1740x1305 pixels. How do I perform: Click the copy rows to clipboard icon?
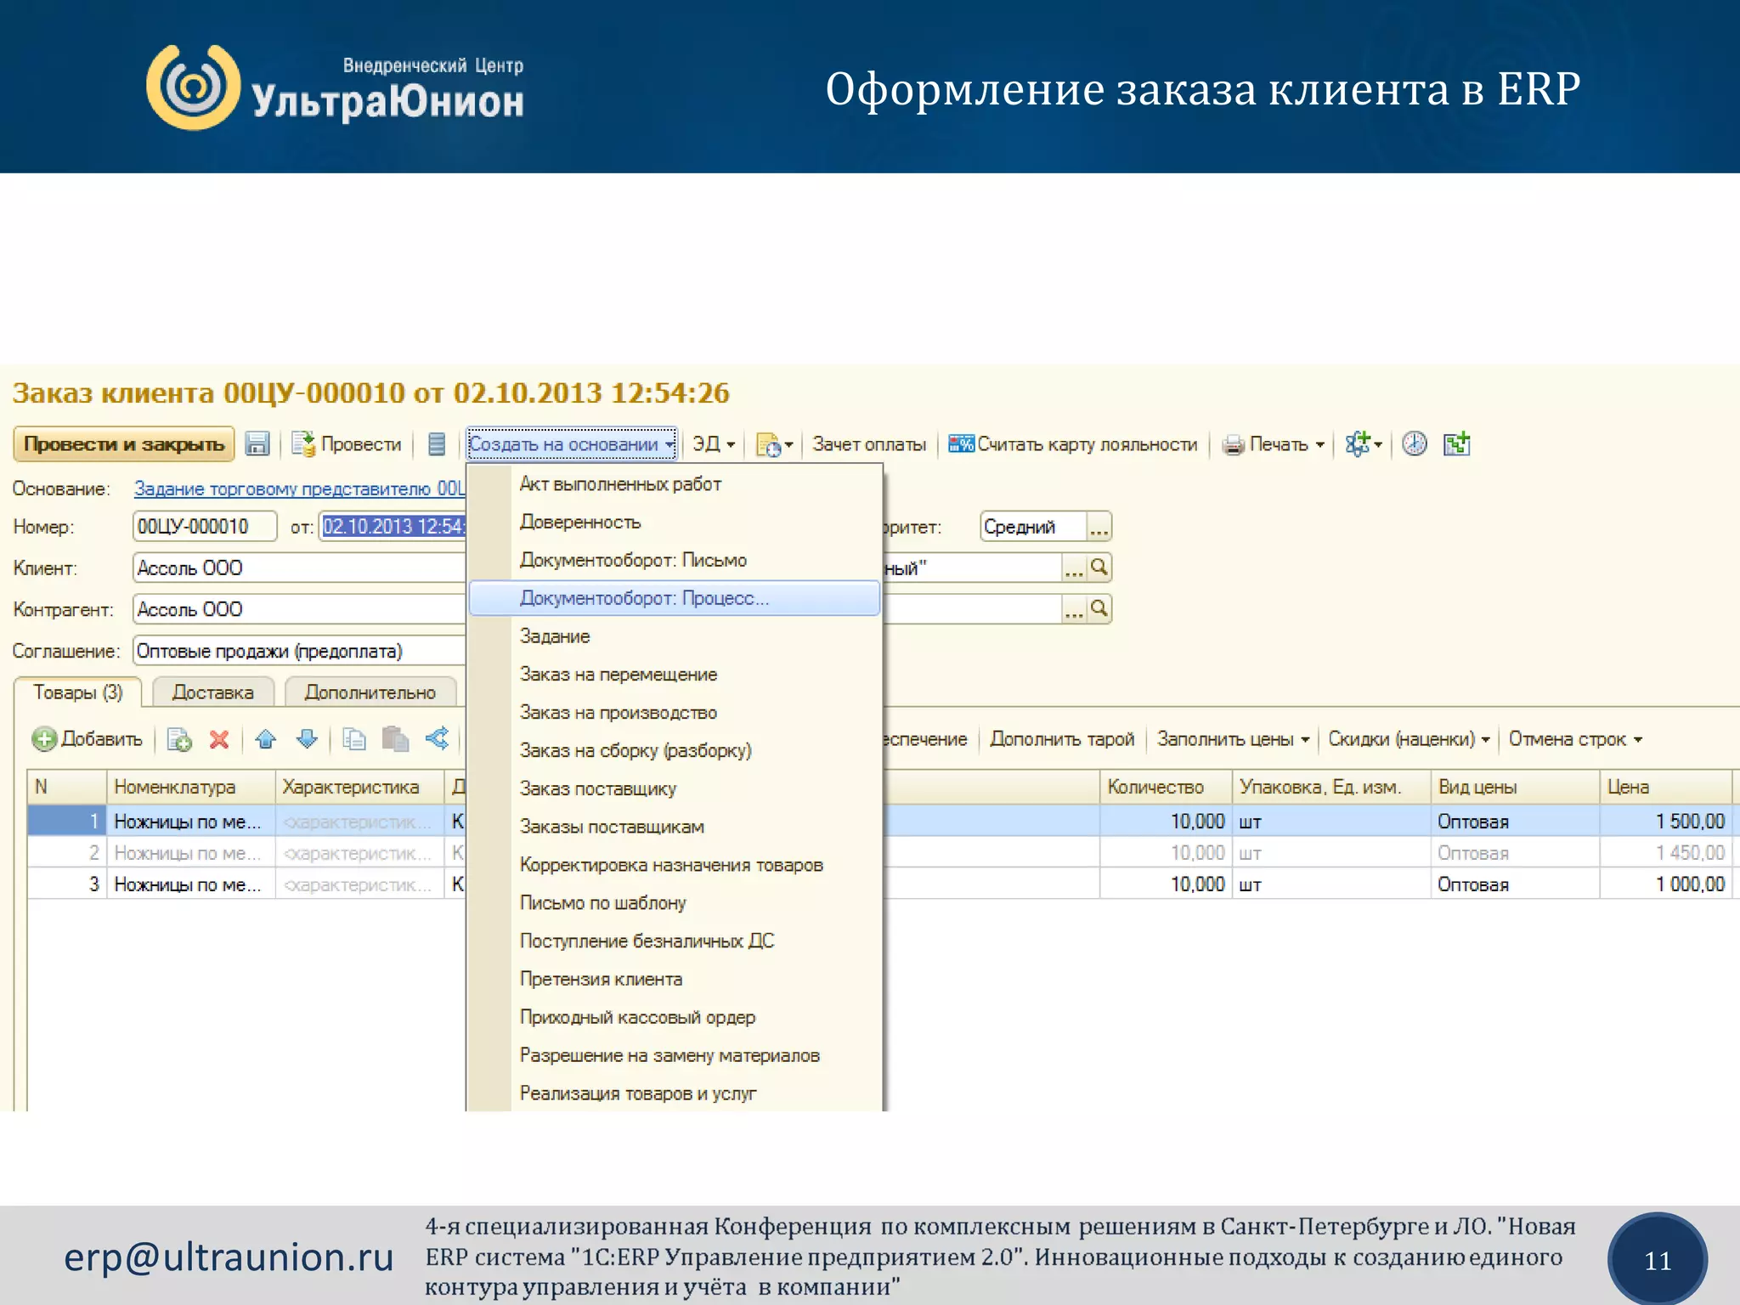coord(353,739)
